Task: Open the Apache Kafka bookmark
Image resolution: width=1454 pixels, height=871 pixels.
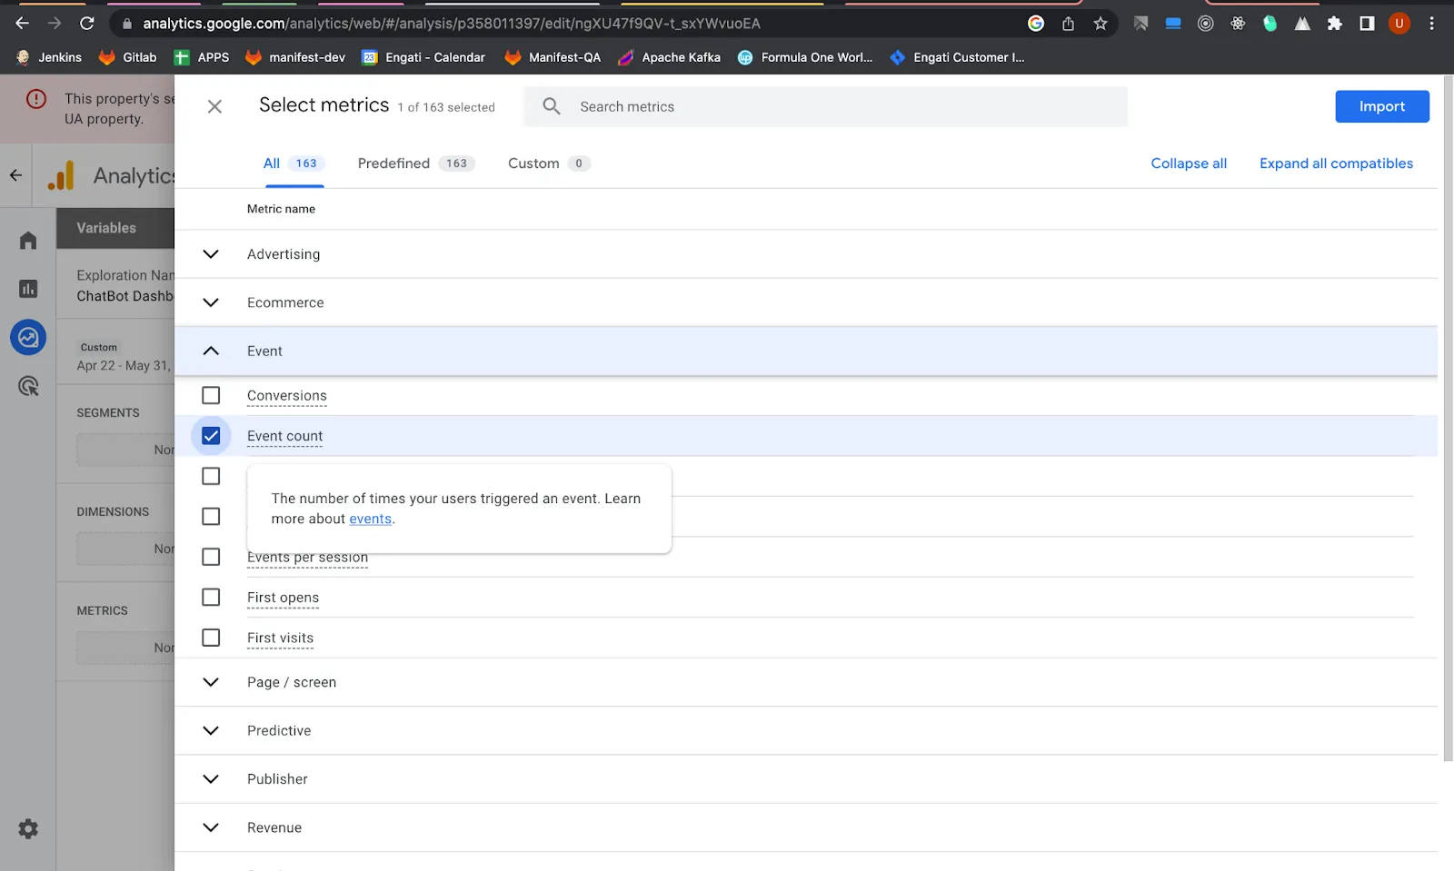Action: (669, 57)
